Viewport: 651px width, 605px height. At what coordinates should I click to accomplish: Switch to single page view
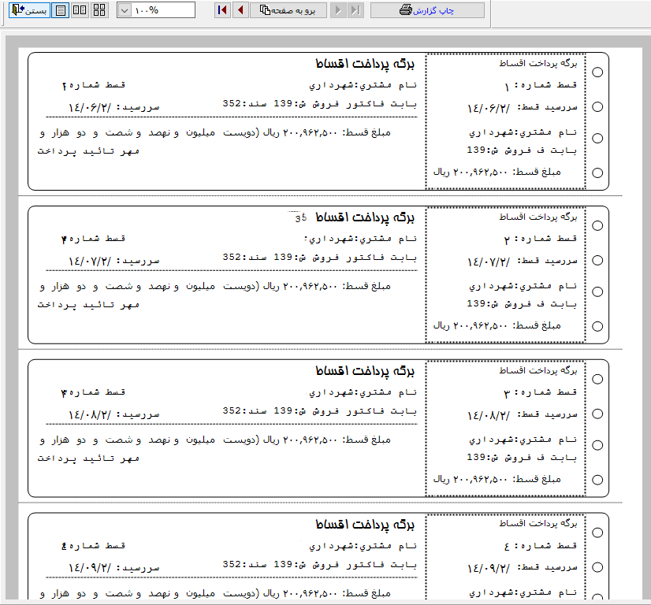61,10
